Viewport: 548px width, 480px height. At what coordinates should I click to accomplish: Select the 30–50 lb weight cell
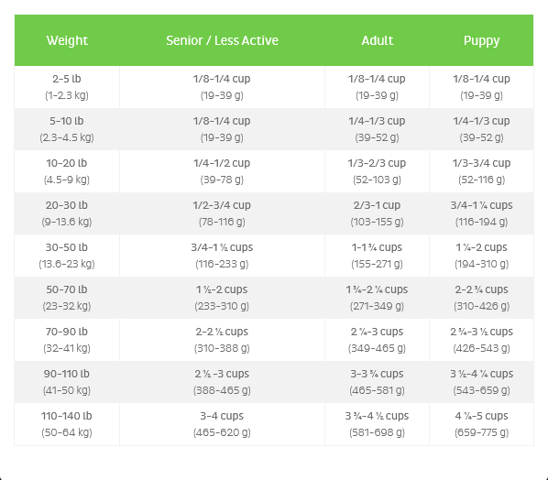(x=67, y=256)
